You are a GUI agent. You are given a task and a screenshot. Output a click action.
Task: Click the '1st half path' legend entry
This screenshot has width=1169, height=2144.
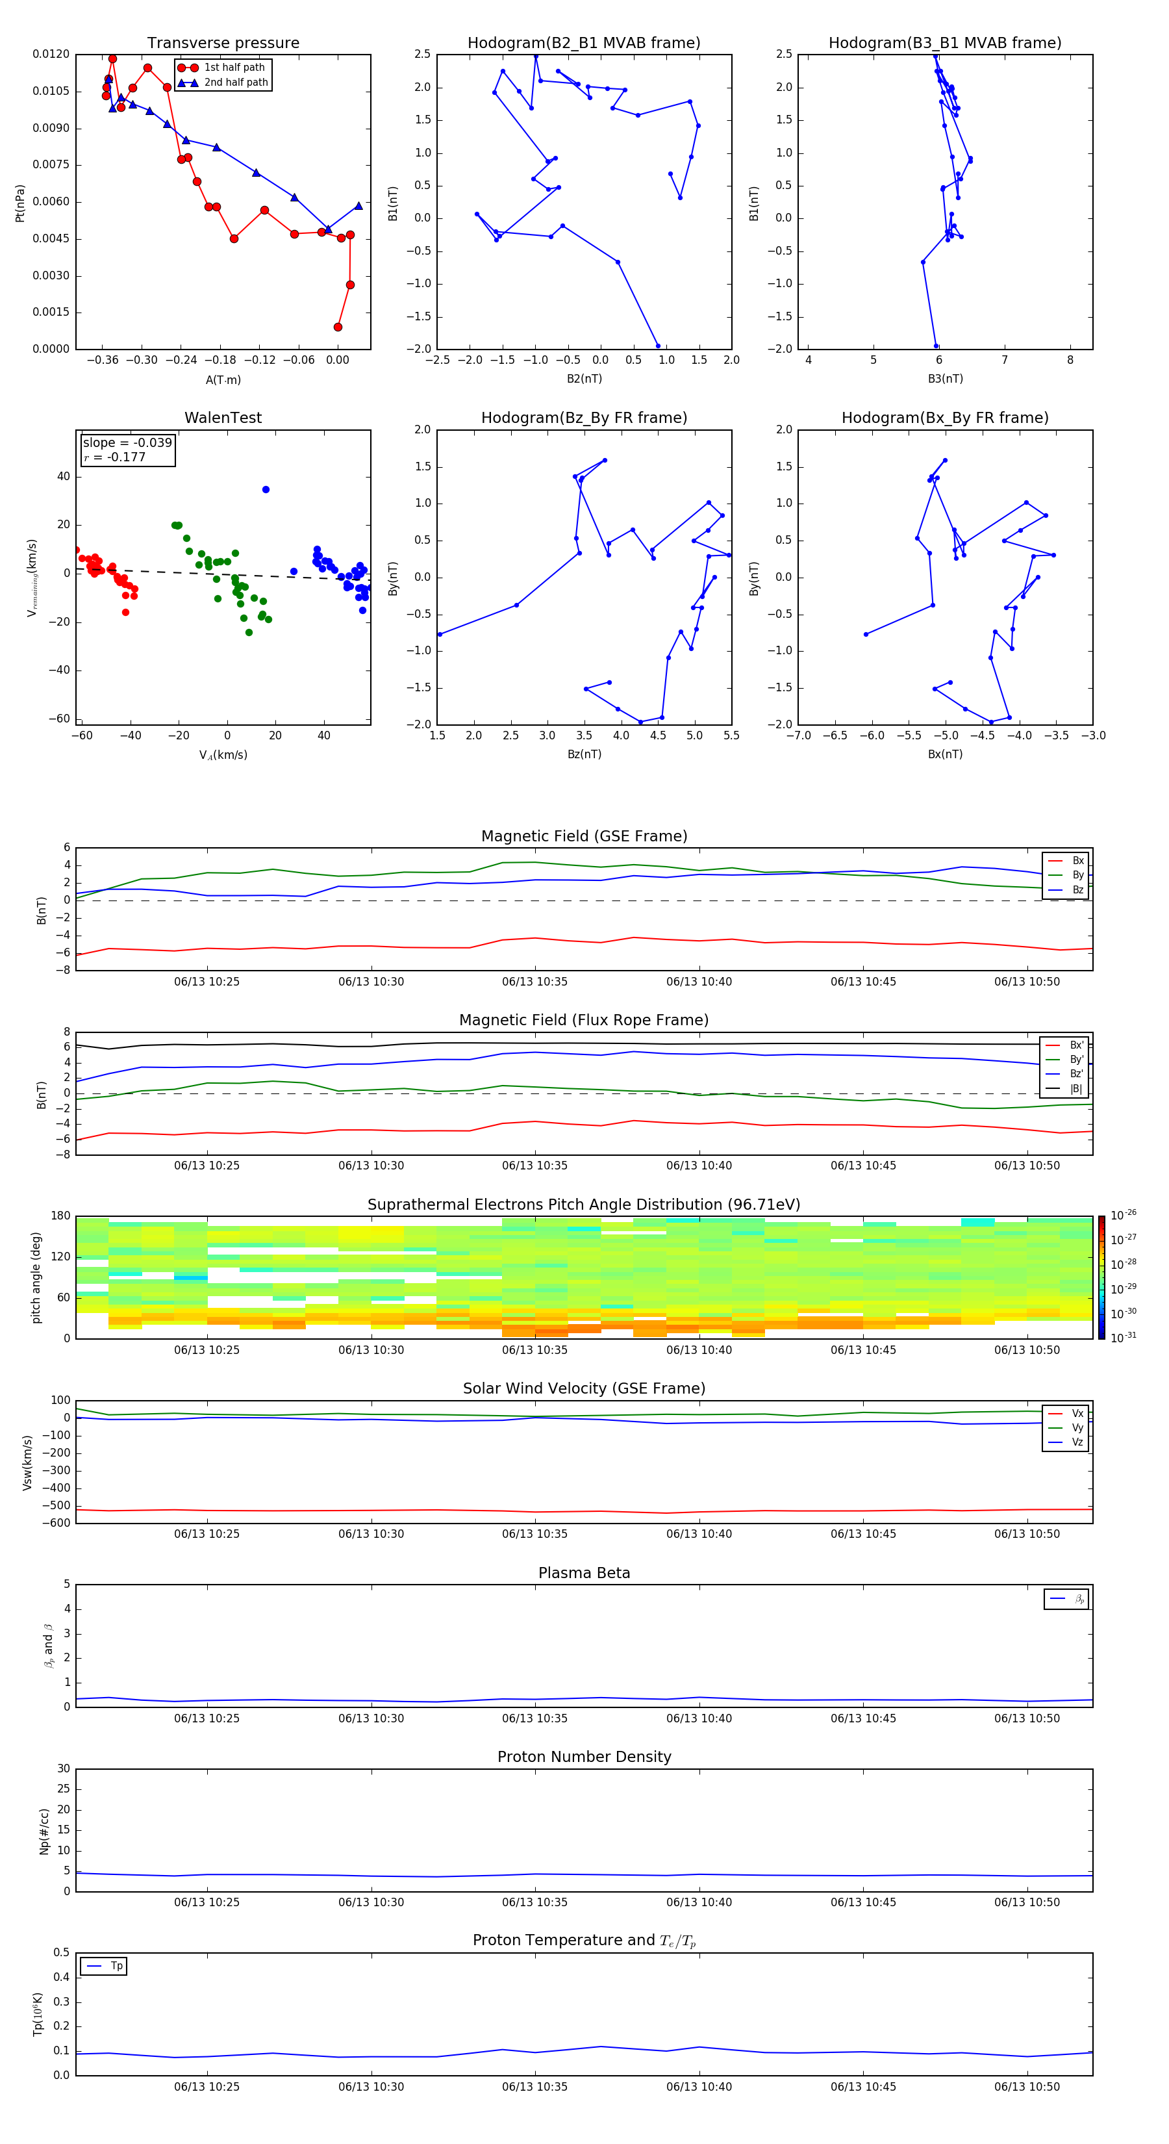click(x=221, y=68)
